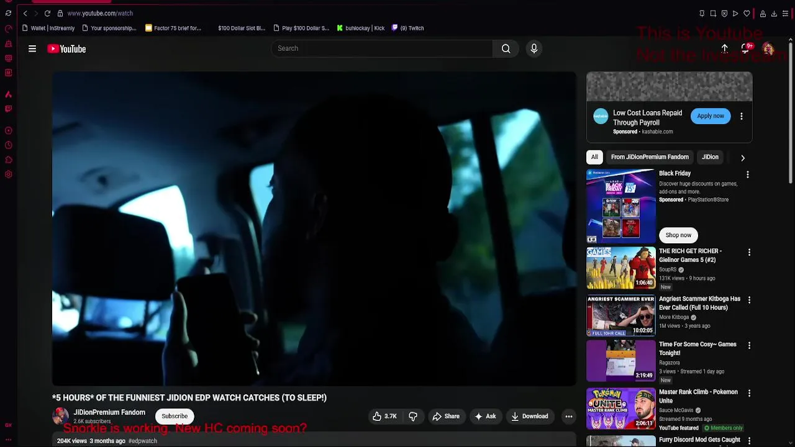
Task: Open more actions ellipsis under the video
Action: coord(568,417)
